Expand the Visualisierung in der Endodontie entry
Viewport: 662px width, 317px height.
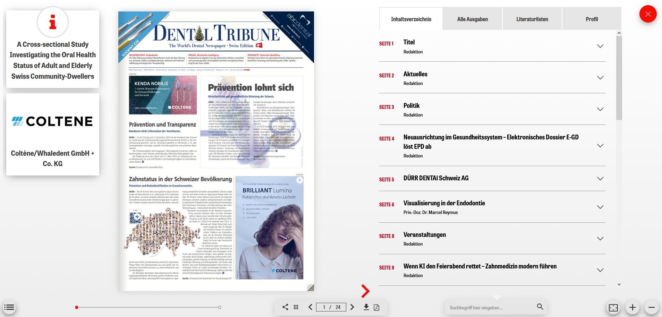[x=600, y=207]
